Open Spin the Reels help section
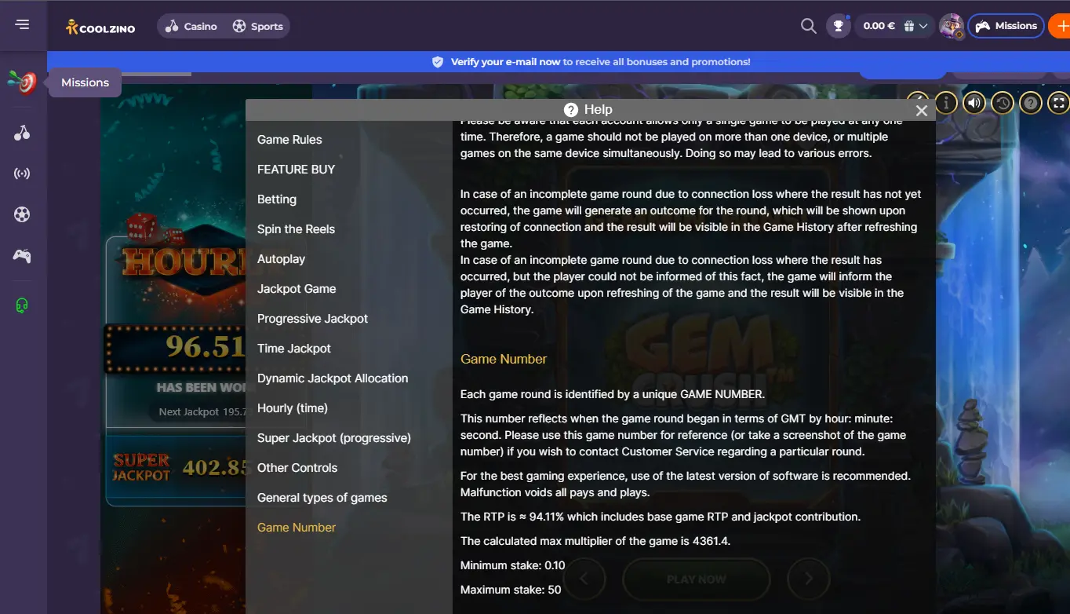Image resolution: width=1070 pixels, height=614 pixels. point(296,229)
